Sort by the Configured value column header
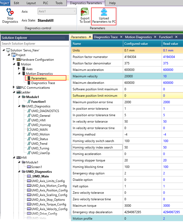 pos(142,43)
